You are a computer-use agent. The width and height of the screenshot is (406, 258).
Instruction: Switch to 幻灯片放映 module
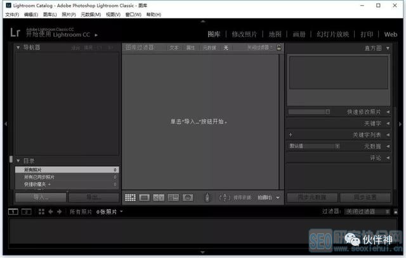pyautogui.click(x=332, y=34)
